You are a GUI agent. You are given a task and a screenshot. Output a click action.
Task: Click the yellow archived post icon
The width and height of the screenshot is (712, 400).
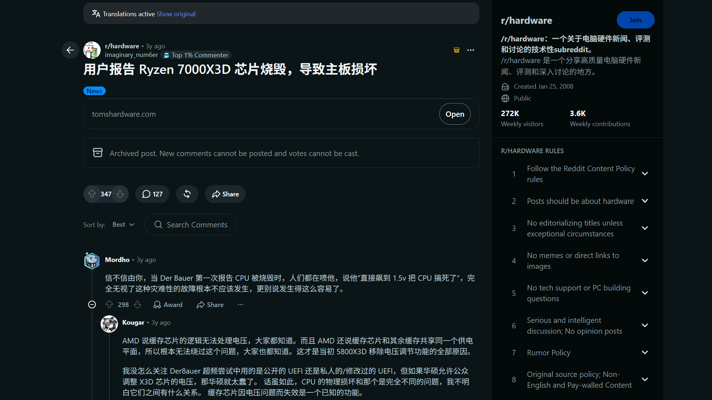pyautogui.click(x=457, y=50)
